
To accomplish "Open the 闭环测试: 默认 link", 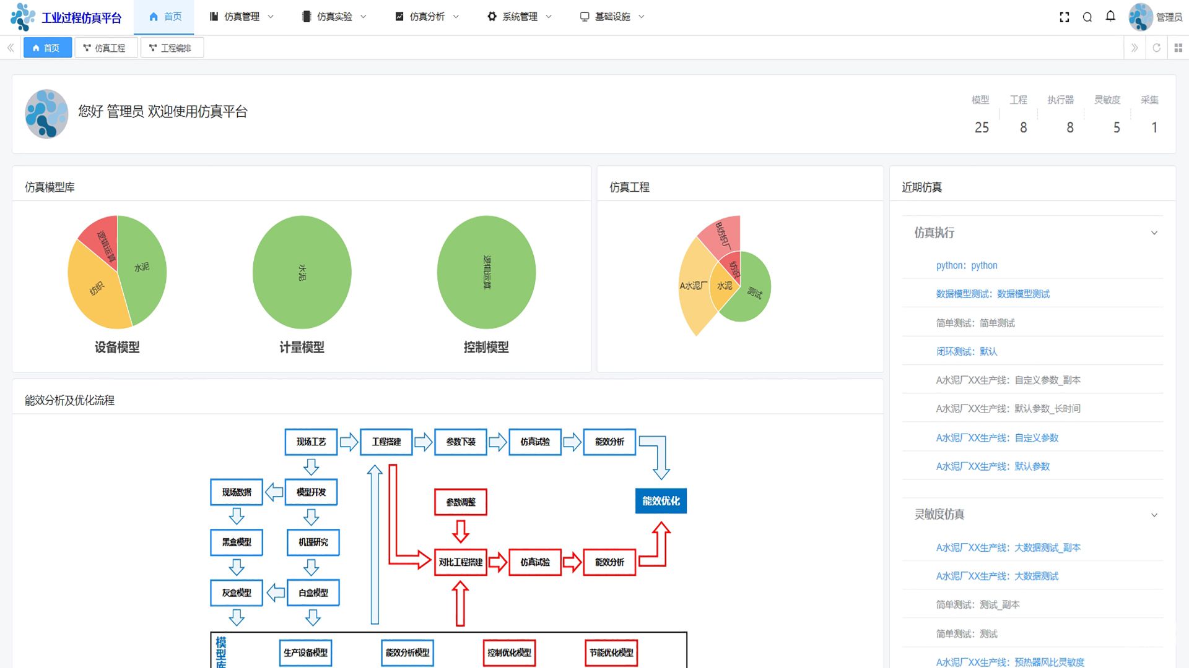I will (966, 351).
